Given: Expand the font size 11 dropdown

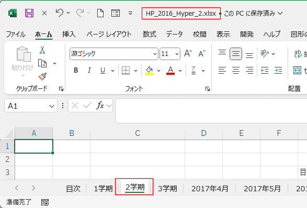Looking at the screenshot, I should pyautogui.click(x=177, y=54).
